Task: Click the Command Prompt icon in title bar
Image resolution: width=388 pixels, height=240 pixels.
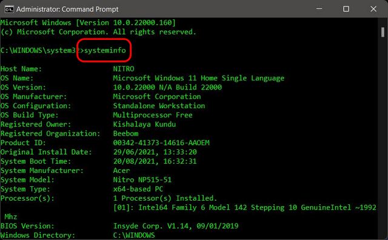Action: coord(9,10)
